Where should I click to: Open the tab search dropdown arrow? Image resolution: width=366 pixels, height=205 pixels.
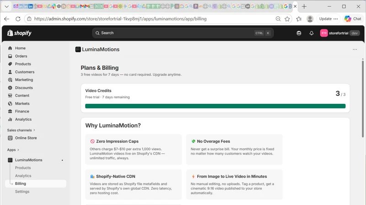click(6, 6)
